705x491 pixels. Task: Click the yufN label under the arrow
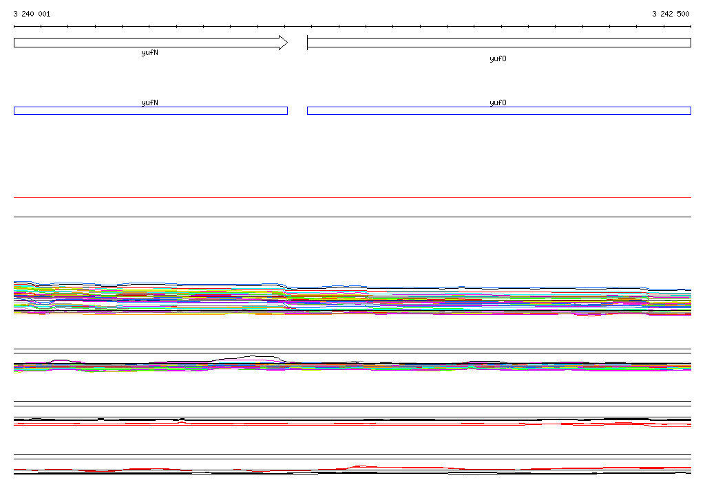[x=149, y=52]
